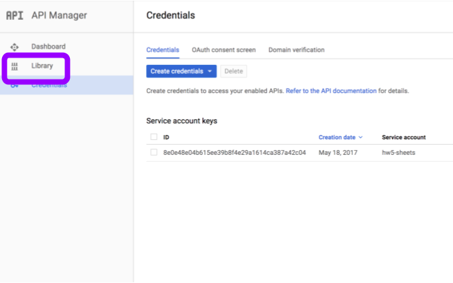
Task: Open the Domain verification tab
Action: 296,50
